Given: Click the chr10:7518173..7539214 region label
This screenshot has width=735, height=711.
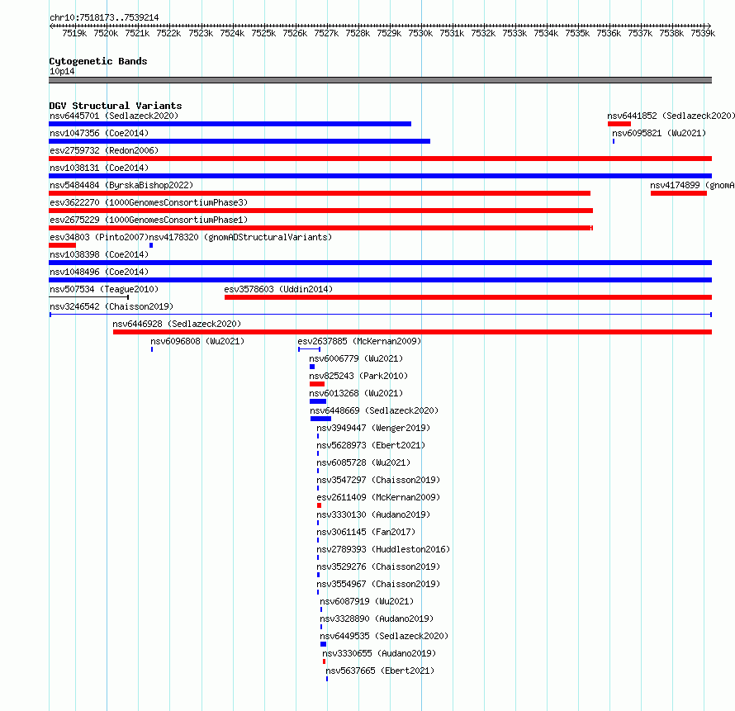Looking at the screenshot, I should 104,17.
